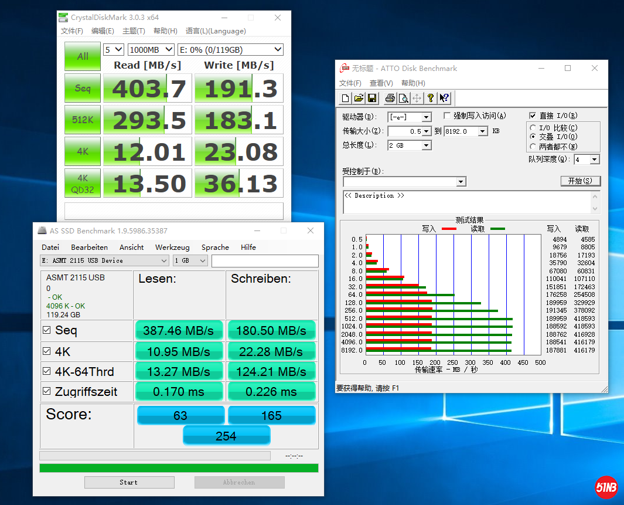This screenshot has width=624, height=505.
Task: Open the 队列深度 queue depth dropdown
Action: [595, 160]
